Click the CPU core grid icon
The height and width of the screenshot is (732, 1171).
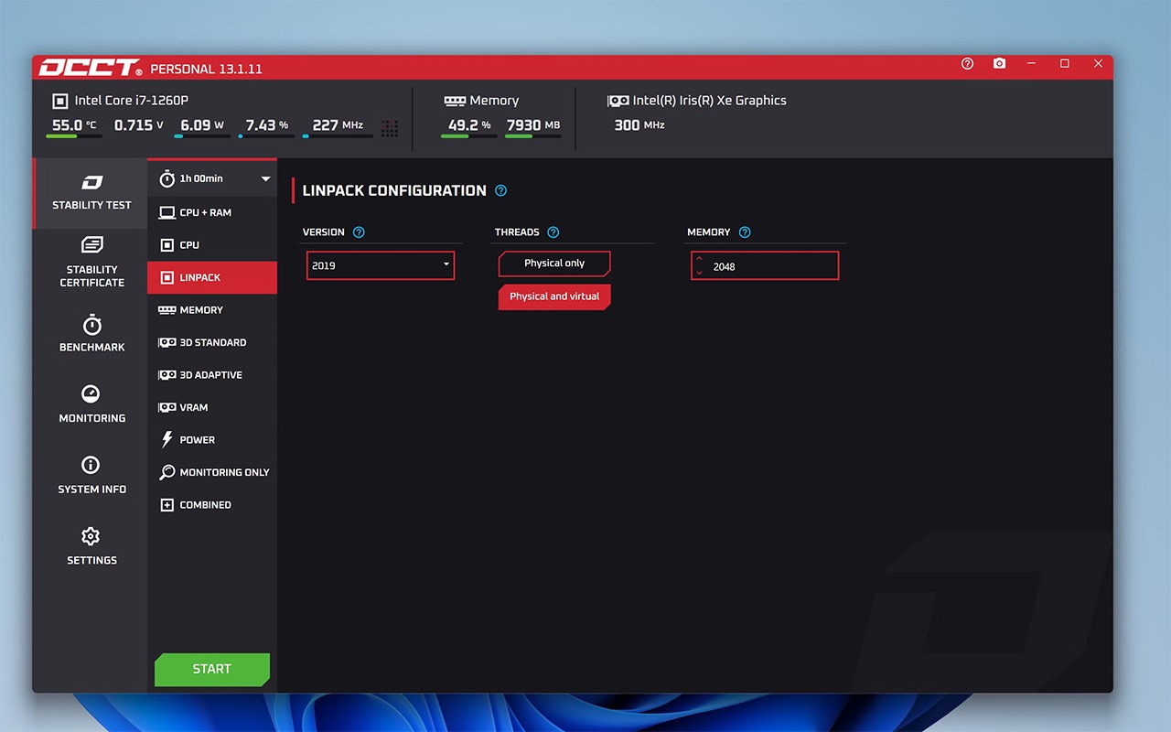(x=390, y=128)
